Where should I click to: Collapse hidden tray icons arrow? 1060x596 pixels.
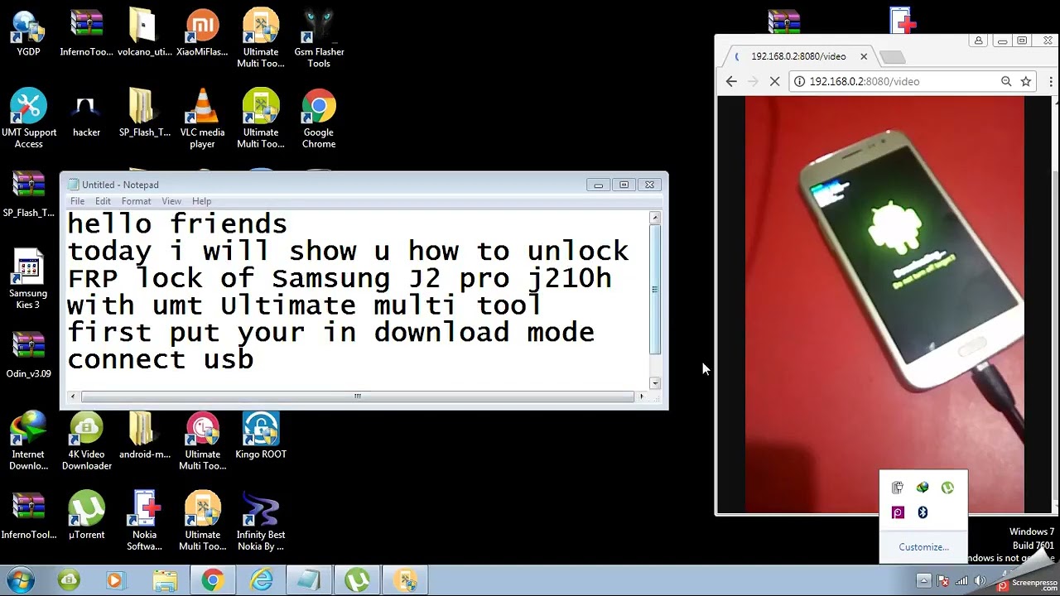(x=923, y=580)
